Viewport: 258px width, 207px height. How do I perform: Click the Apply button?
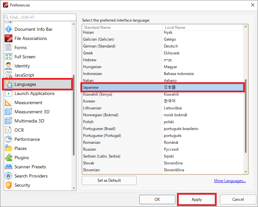pyautogui.click(x=197, y=199)
